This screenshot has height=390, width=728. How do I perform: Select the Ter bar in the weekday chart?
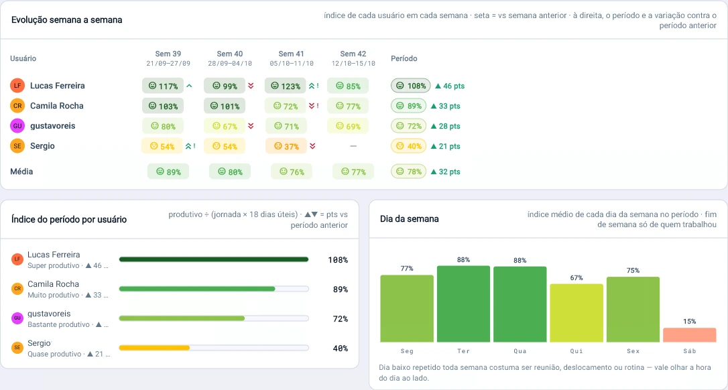point(463,304)
